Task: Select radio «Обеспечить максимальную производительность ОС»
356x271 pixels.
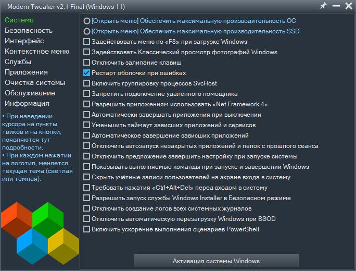Action: 87,21
